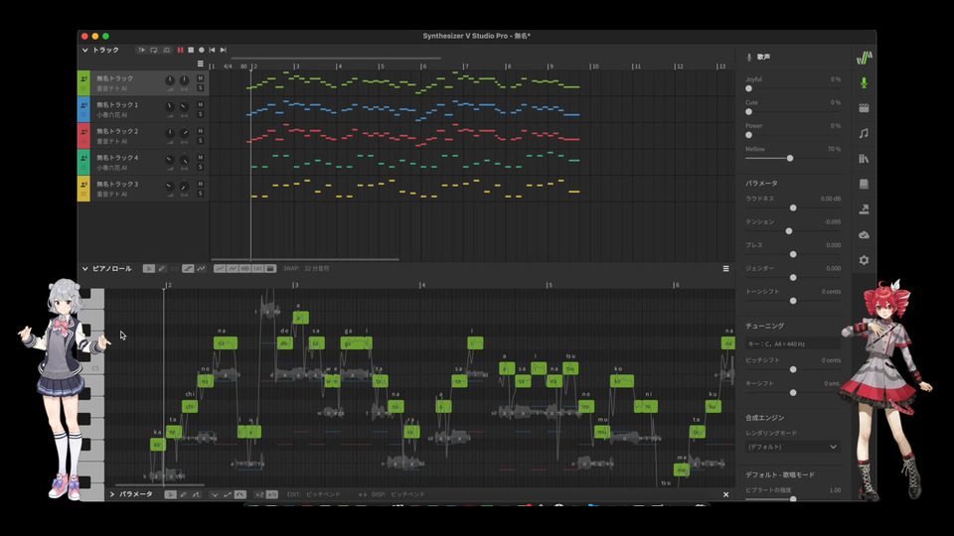954x536 pixels.
Task: Open レンダリングモード (デフォルト) dropdown
Action: click(x=793, y=447)
